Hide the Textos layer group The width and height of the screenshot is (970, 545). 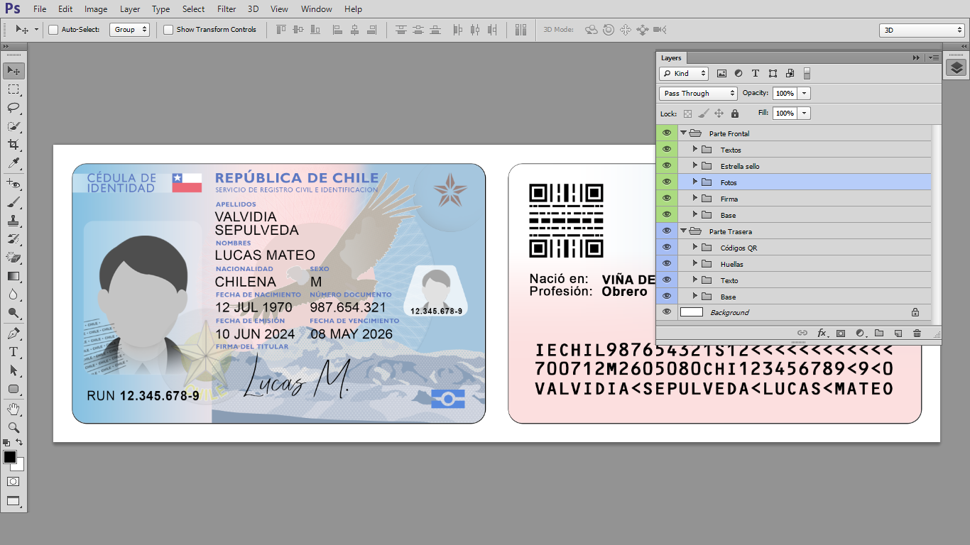click(x=667, y=149)
